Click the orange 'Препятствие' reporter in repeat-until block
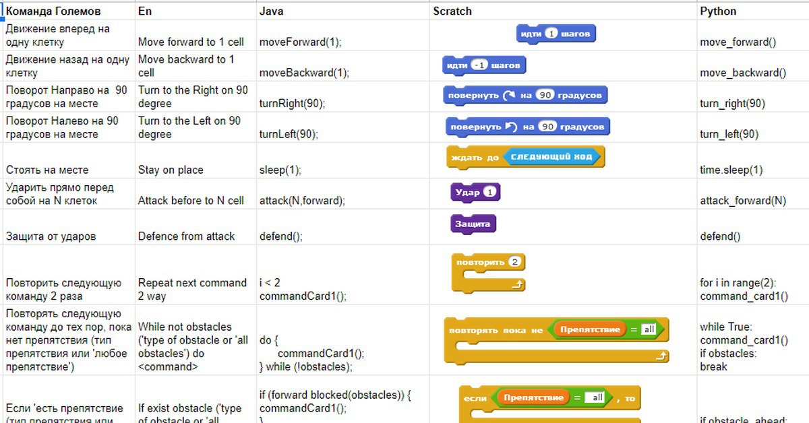809x423 pixels. tap(590, 329)
